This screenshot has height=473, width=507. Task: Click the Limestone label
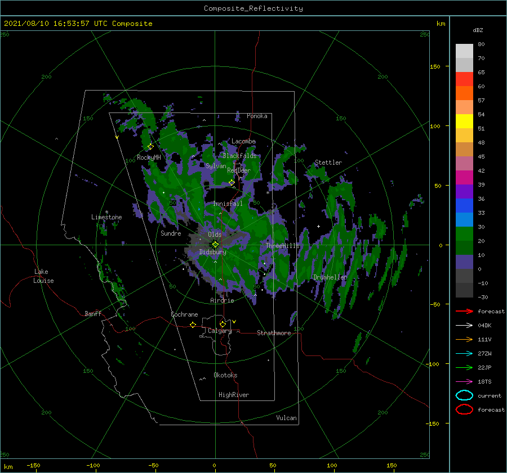[106, 217]
